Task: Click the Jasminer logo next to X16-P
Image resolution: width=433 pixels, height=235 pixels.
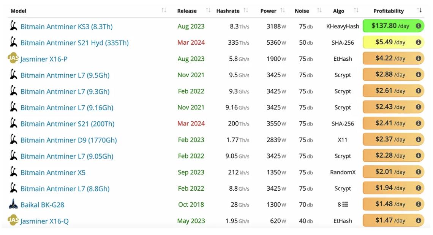Action: click(x=13, y=58)
